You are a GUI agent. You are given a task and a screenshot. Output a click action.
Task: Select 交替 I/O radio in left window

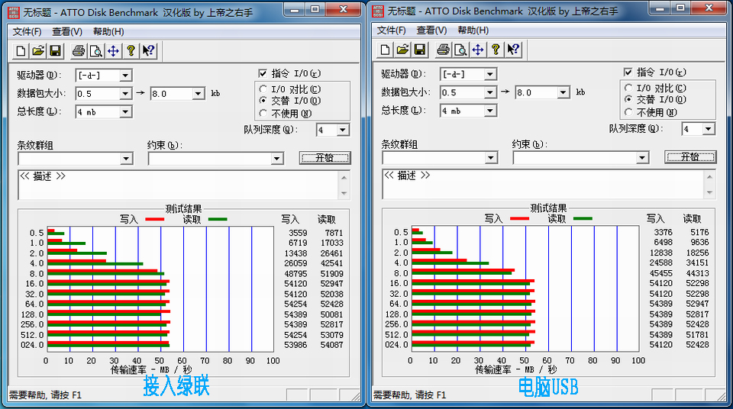(263, 100)
